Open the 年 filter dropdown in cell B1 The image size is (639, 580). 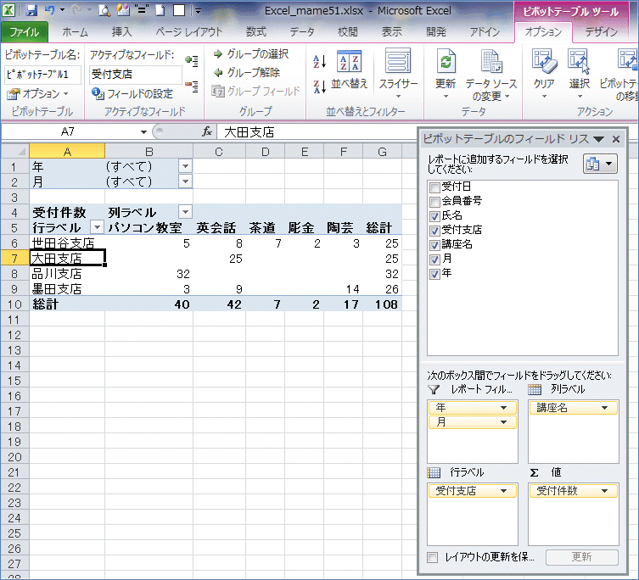tap(185, 167)
